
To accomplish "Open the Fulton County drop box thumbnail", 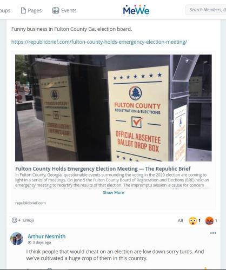I will (114, 108).
